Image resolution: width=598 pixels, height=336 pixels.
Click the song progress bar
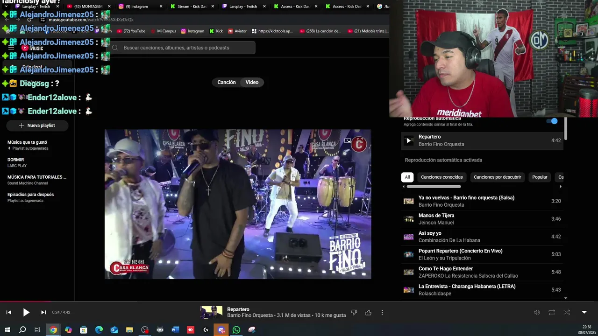[x=299, y=301]
